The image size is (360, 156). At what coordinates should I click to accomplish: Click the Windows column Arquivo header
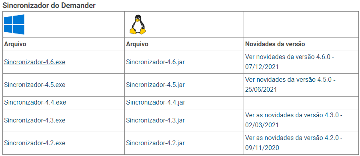click(x=15, y=44)
